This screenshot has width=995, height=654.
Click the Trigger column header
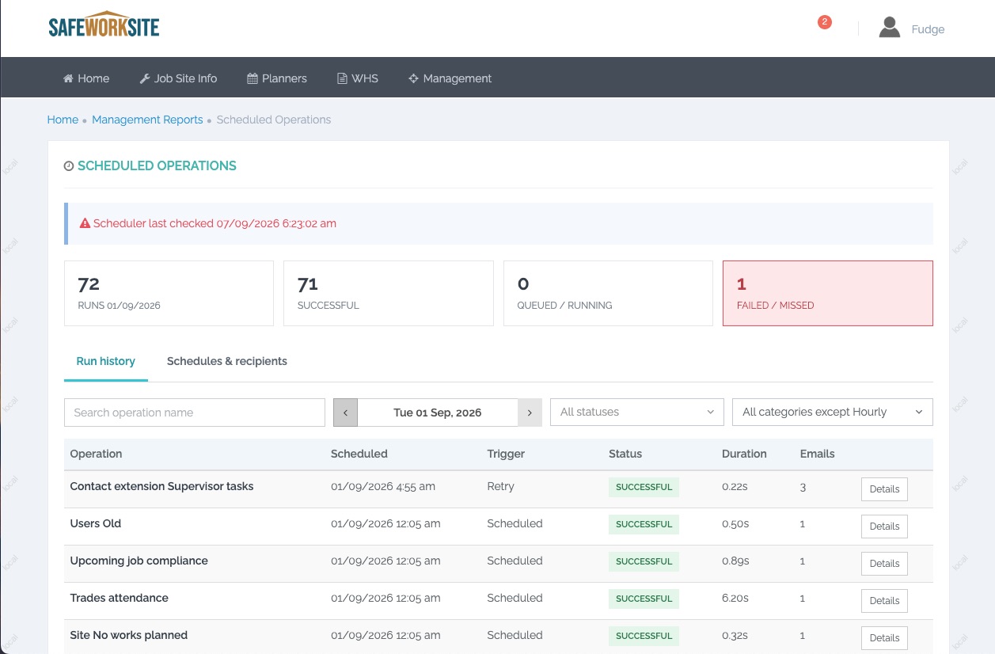[x=506, y=454]
